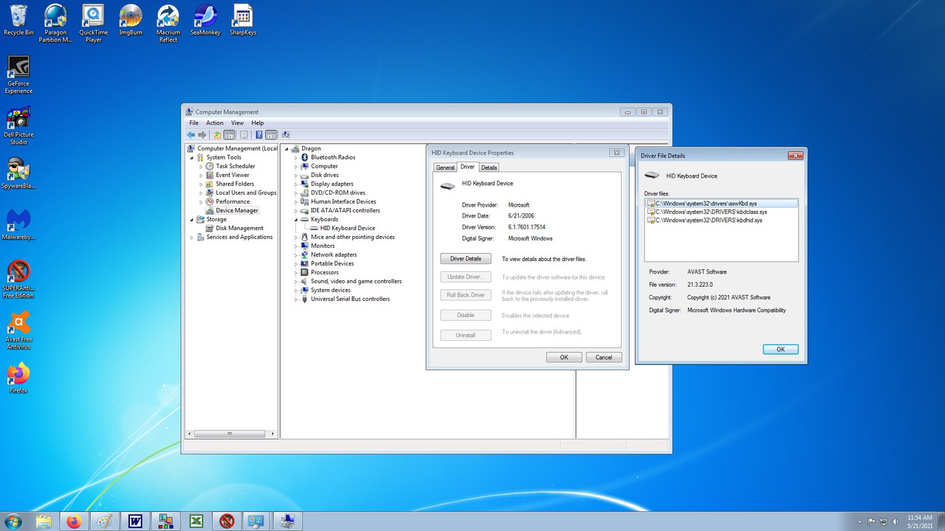945x531 pixels.
Task: Open Firefox desktop shortcut icon
Action: click(18, 378)
